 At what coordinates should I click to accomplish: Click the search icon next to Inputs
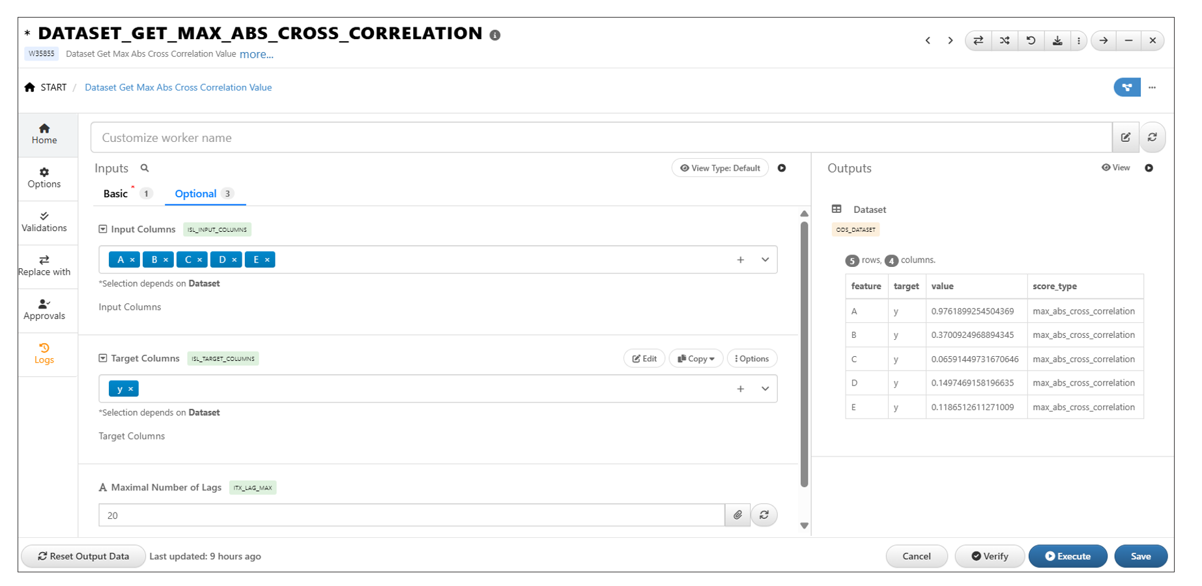pyautogui.click(x=145, y=168)
